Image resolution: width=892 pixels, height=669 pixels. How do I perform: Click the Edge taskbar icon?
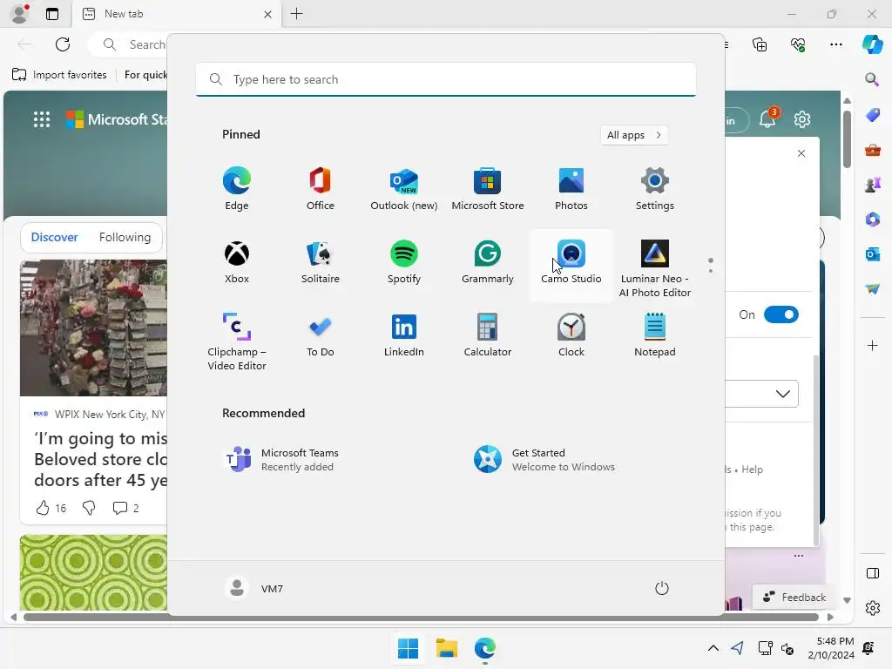[x=484, y=648]
